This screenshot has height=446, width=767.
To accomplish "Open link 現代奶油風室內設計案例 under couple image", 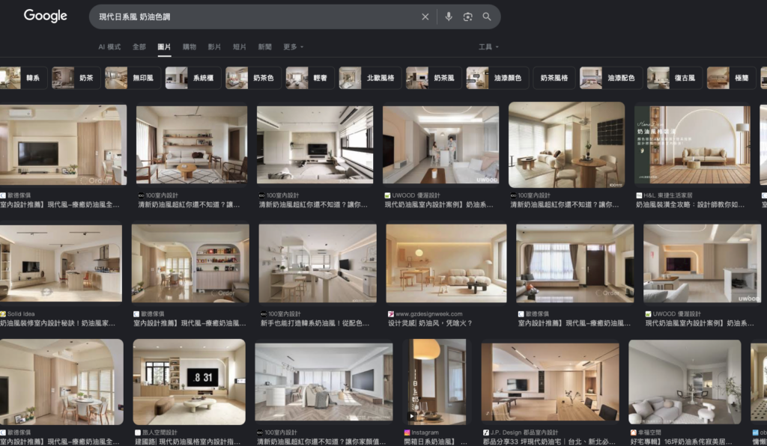I will (x=439, y=205).
